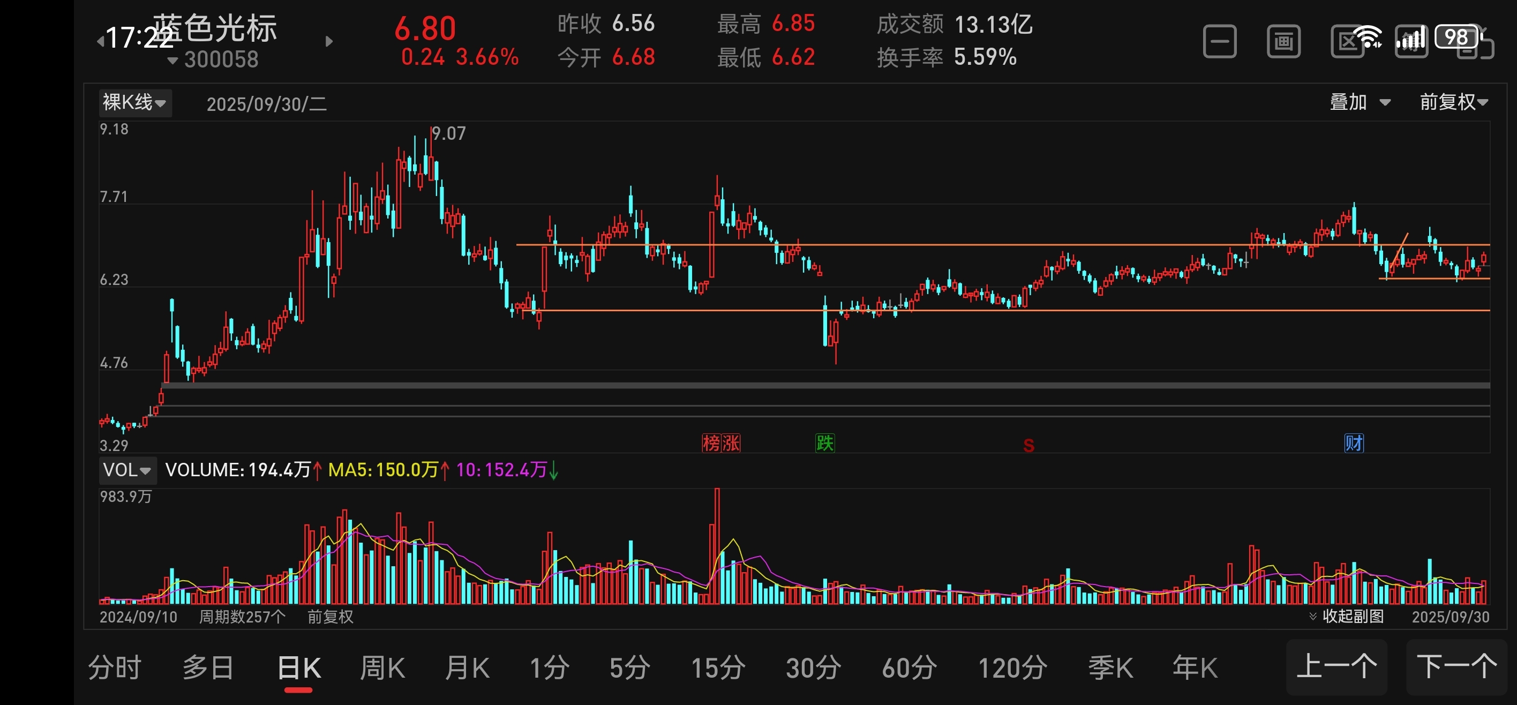Click the 涨 limit-up marker on chart
Screen dimensions: 1517x705
731,443
